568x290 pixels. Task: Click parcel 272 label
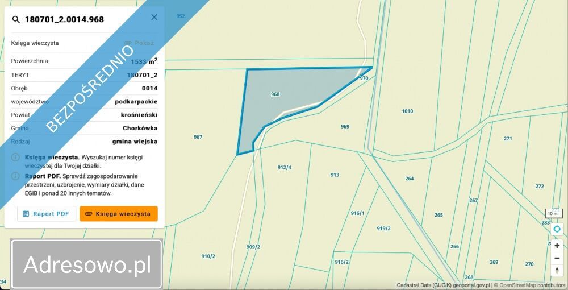click(x=540, y=187)
